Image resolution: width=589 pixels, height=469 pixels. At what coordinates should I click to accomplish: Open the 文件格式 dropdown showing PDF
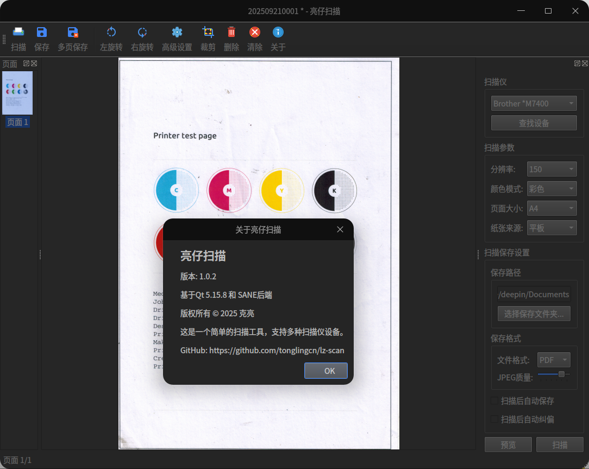(554, 360)
